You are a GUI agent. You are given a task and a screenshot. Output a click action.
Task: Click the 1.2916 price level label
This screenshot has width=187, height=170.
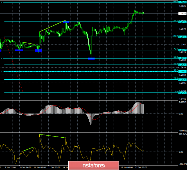pyautogui.click(x=182, y=22)
